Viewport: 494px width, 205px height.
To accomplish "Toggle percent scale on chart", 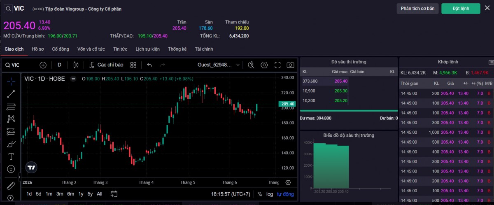I will (260, 194).
